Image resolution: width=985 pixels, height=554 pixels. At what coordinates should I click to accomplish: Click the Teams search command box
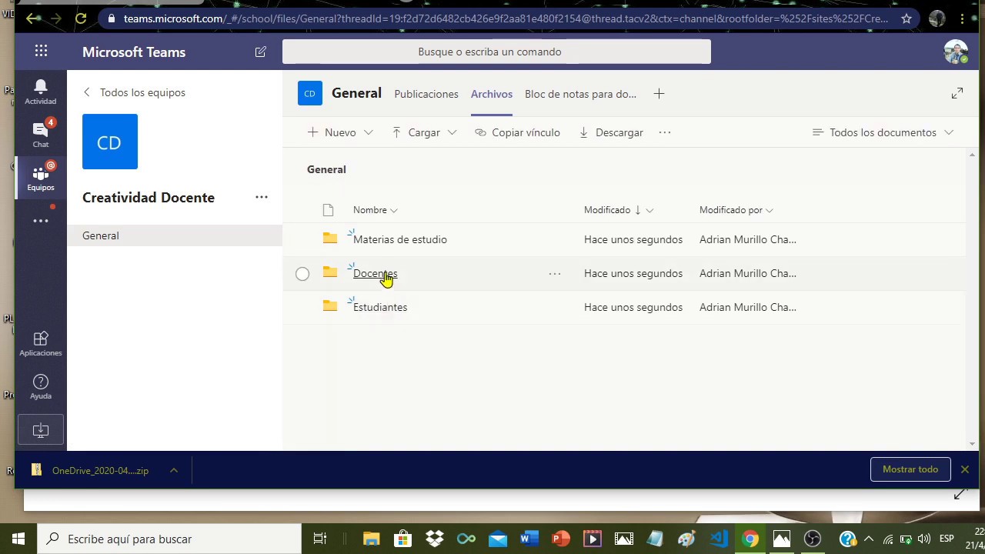[496, 52]
